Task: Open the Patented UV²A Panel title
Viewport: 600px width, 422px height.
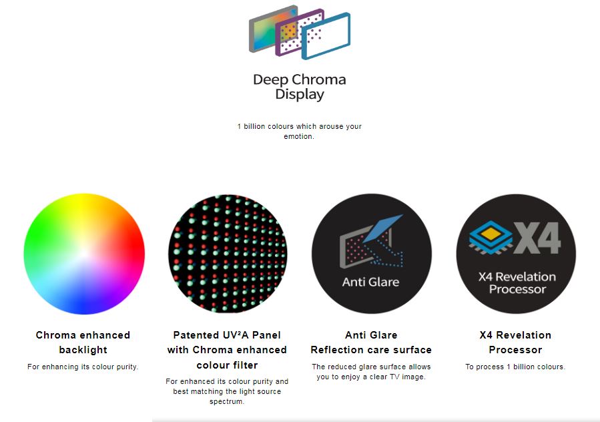Action: tap(227, 349)
